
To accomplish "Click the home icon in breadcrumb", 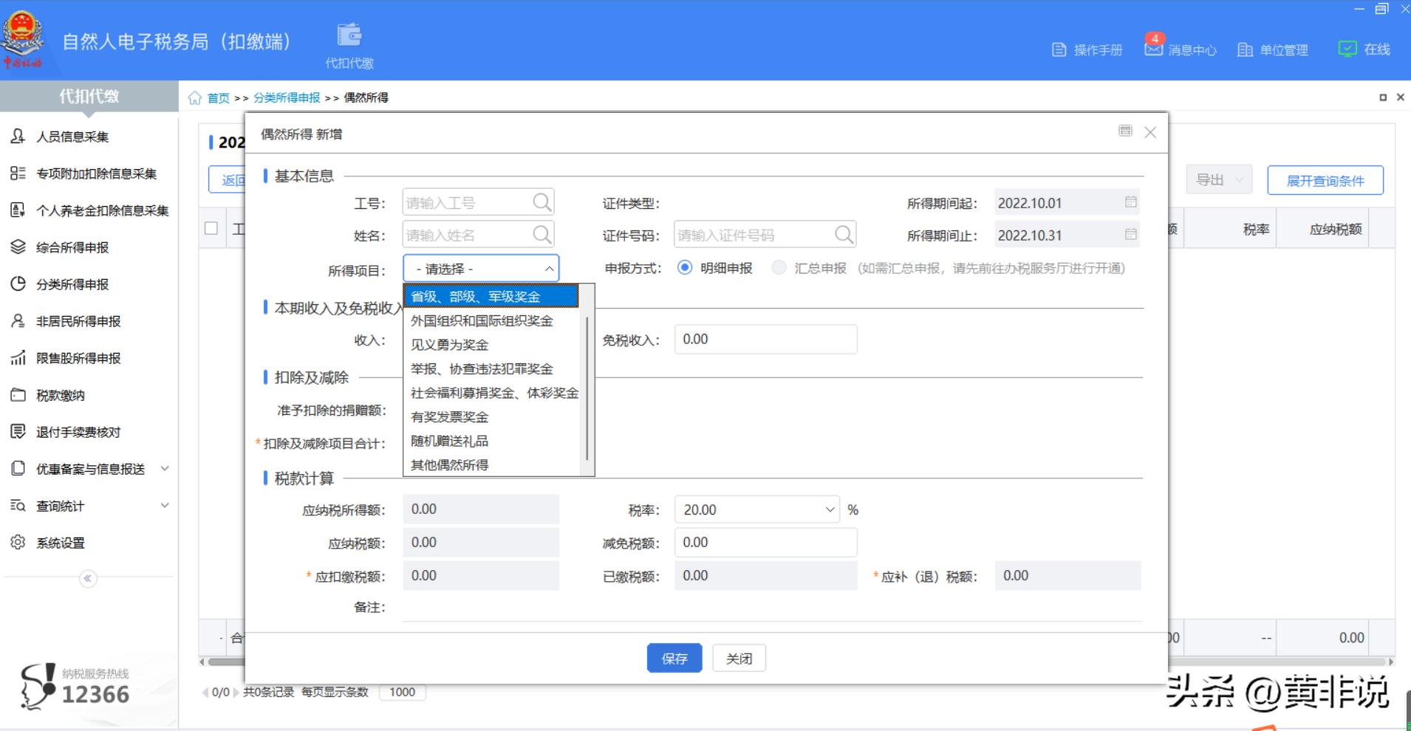I will (195, 98).
